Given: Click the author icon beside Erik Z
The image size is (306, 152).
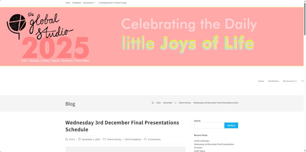Looking at the screenshot, I should pyautogui.click(x=67, y=139).
